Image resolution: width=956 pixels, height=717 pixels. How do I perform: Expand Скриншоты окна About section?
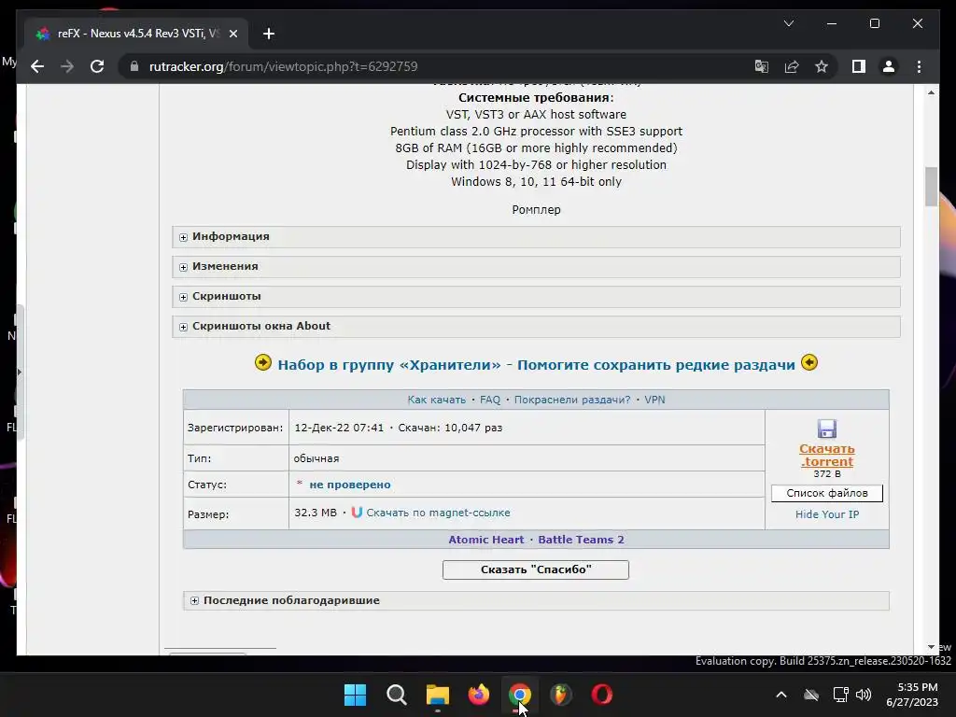(x=536, y=326)
